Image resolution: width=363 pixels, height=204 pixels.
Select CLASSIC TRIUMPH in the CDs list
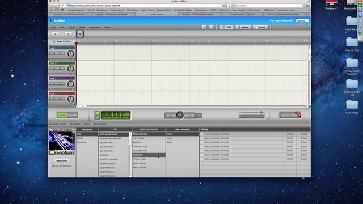pyautogui.click(x=108, y=159)
